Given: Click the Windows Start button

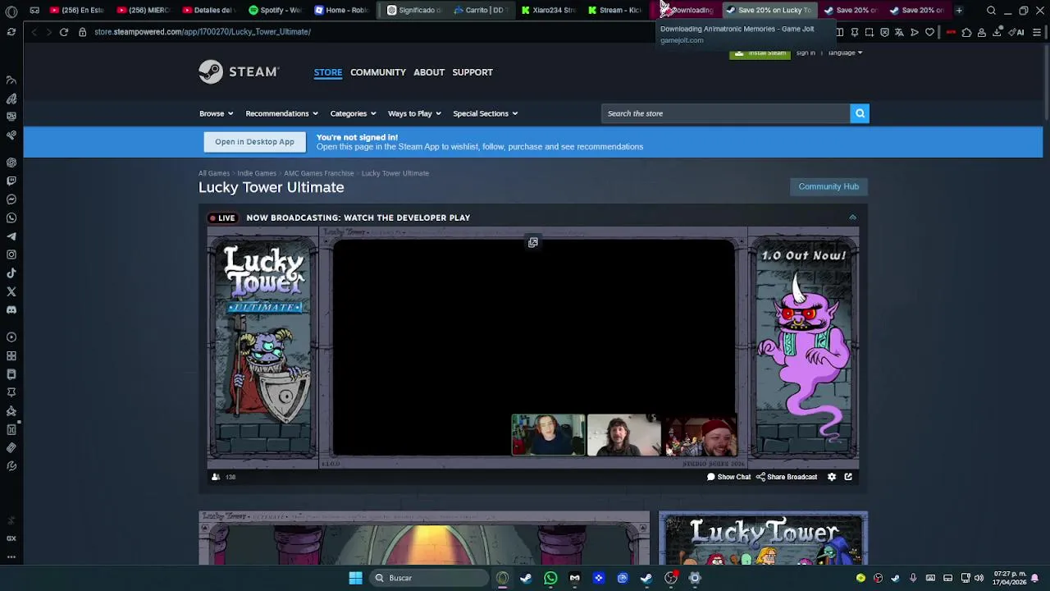Looking at the screenshot, I should (355, 578).
